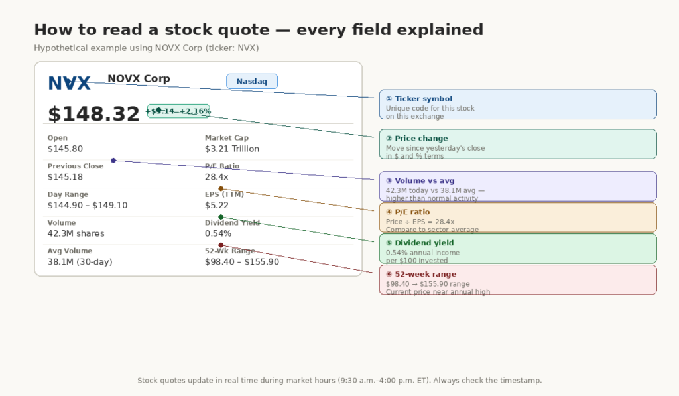Image resolution: width=679 pixels, height=396 pixels.
Task: Click the Day Range value $144.90 – $149.10
Action: (x=88, y=205)
